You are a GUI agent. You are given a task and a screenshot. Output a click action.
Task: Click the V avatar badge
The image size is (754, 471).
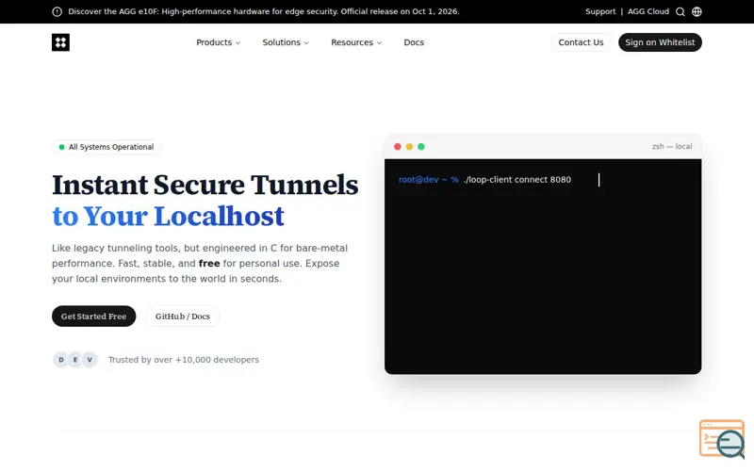(90, 360)
